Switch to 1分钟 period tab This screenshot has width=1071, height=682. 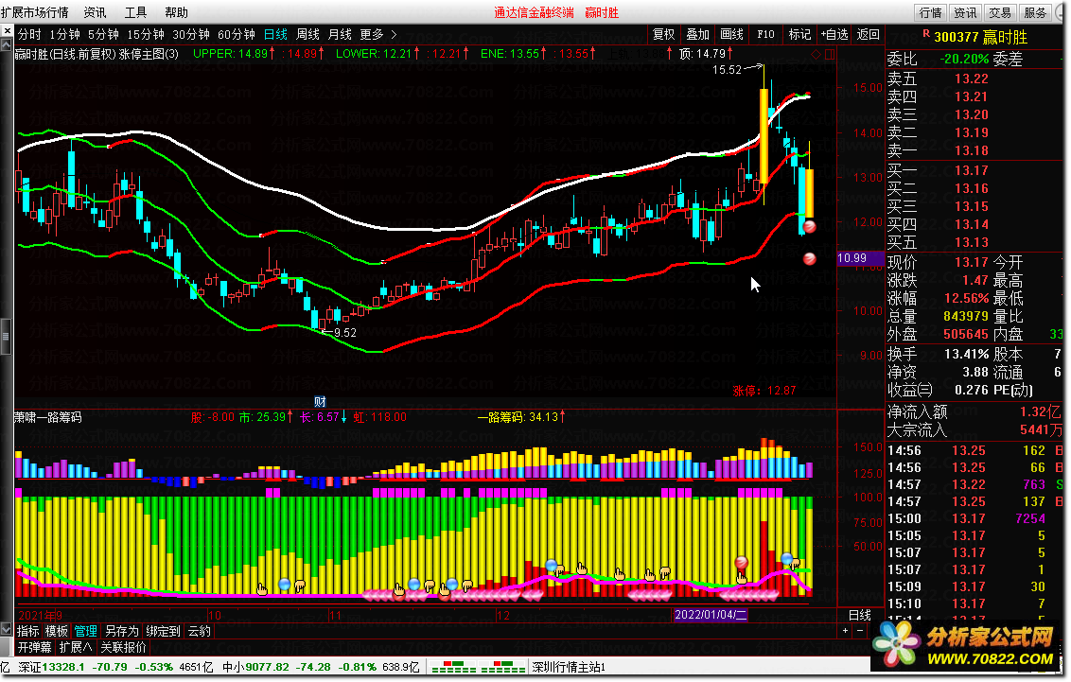[65, 34]
